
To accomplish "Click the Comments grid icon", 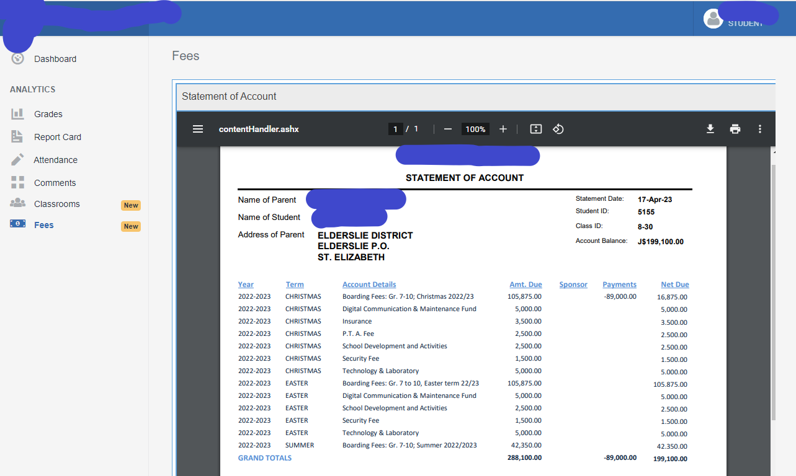I will [x=17, y=182].
